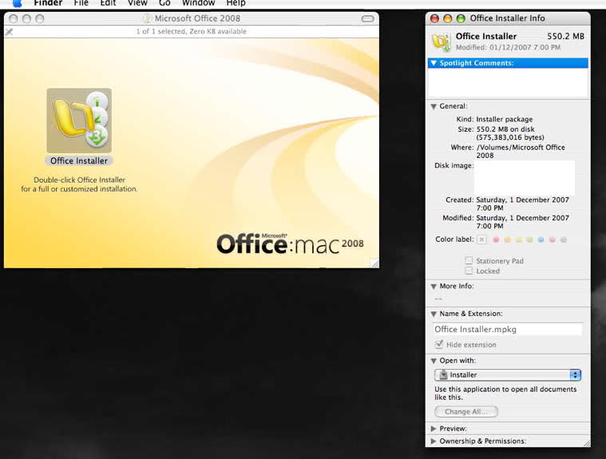Open the File menu
The width and height of the screenshot is (606, 459).
point(81,3)
